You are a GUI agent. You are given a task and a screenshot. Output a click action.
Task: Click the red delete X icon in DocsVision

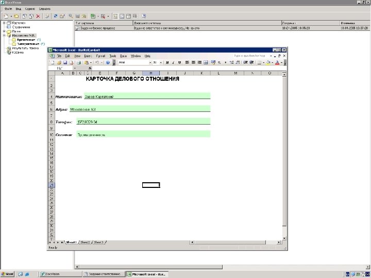[38, 16]
